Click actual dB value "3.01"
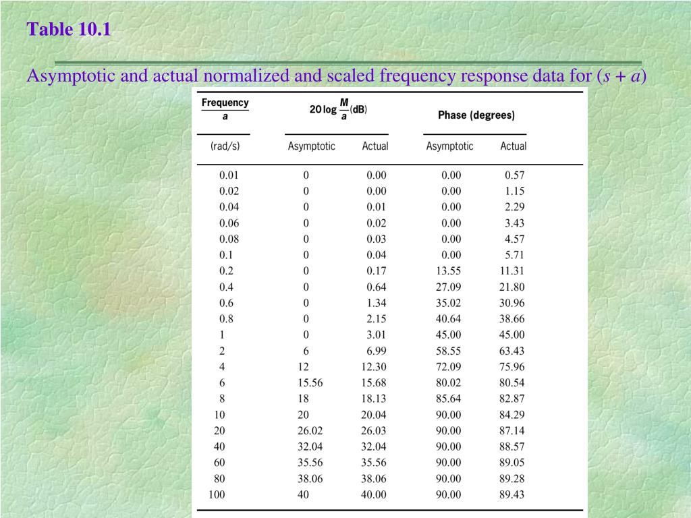 pyautogui.click(x=377, y=335)
